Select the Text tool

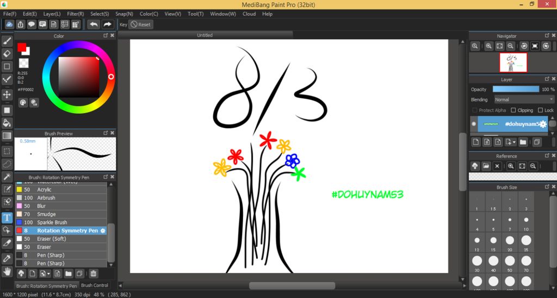[7, 218]
